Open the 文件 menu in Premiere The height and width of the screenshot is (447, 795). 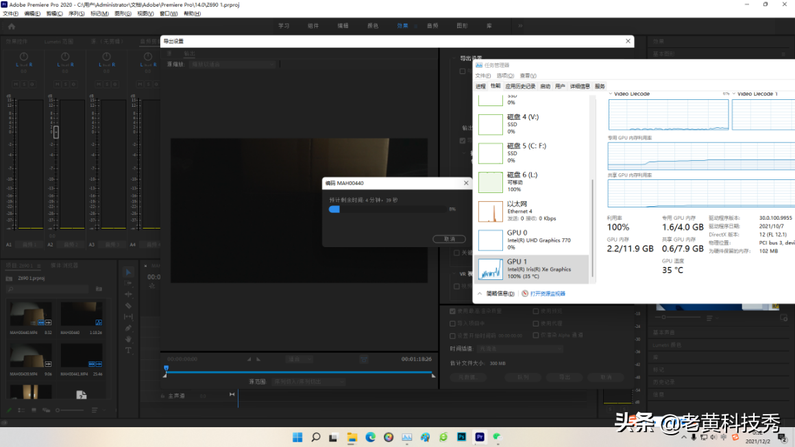[x=11, y=14]
